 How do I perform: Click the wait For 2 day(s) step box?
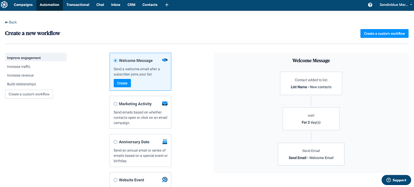click(311, 119)
